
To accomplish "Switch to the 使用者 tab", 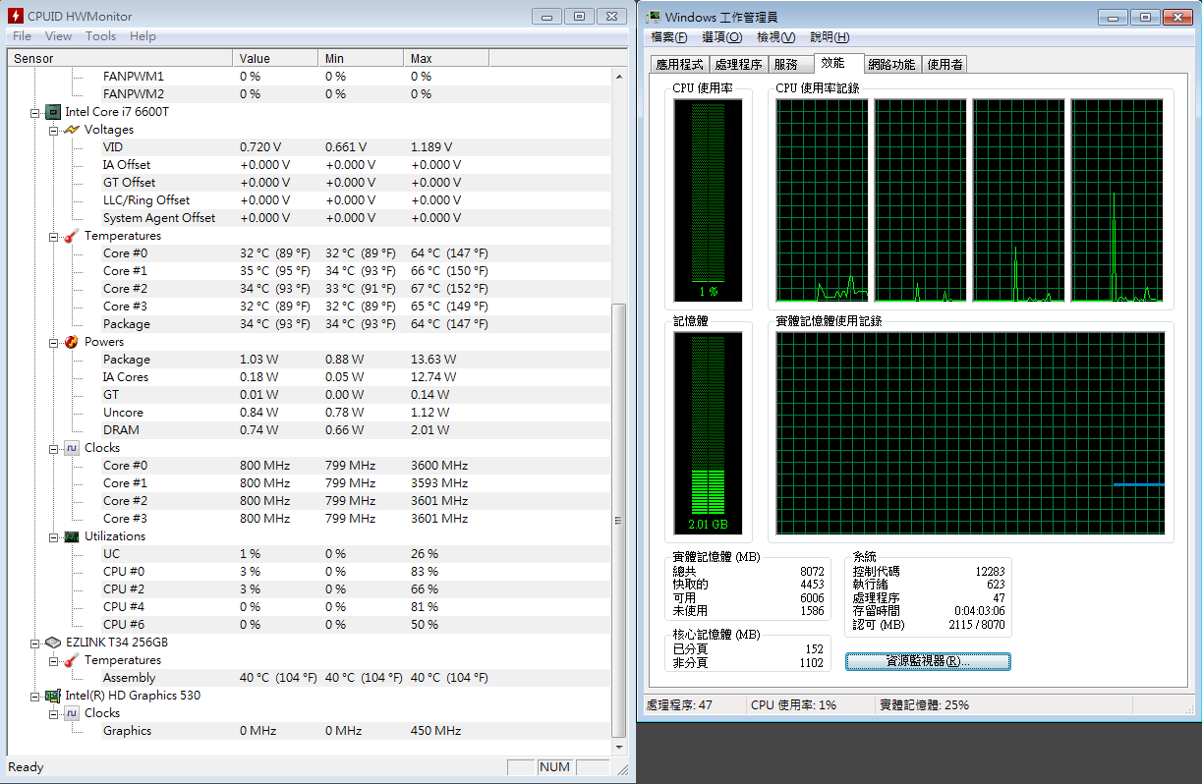I will pos(944,64).
